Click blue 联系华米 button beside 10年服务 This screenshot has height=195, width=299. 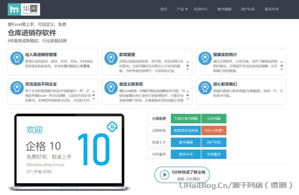tap(186, 154)
